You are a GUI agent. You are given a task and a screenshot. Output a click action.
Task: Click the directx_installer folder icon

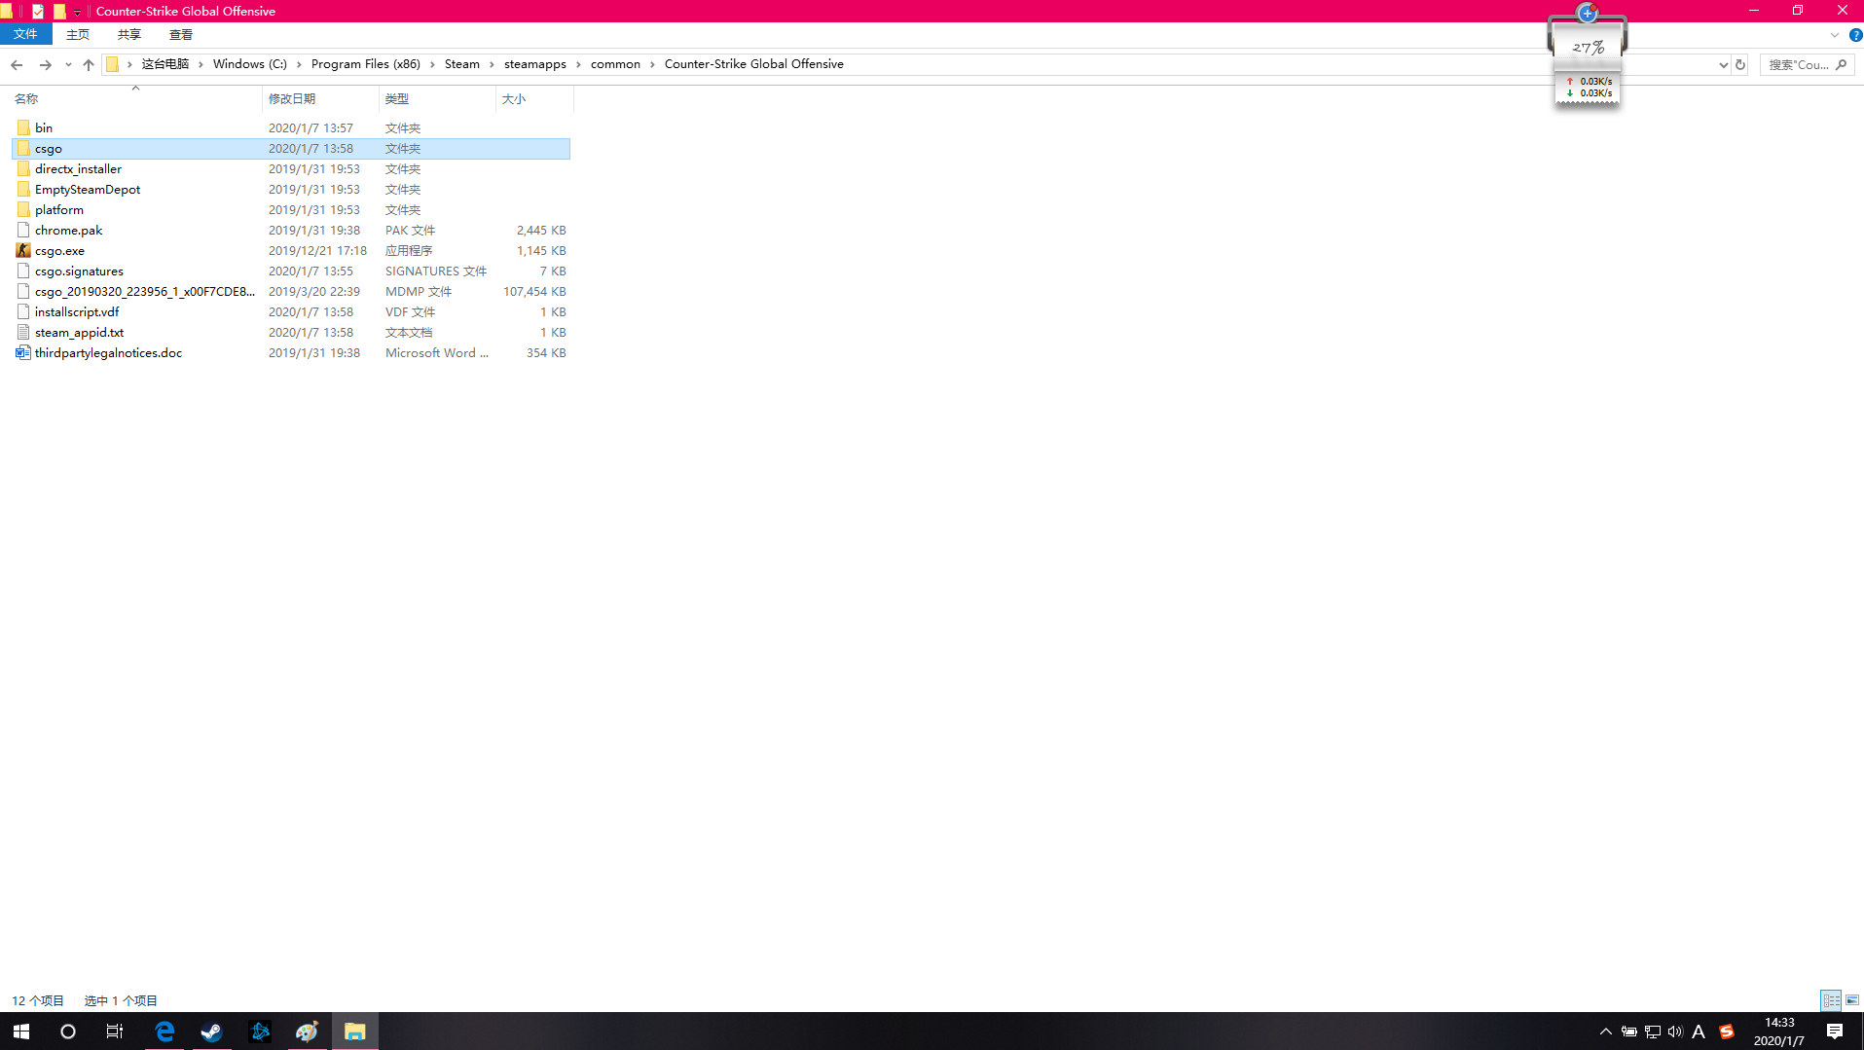[23, 168]
